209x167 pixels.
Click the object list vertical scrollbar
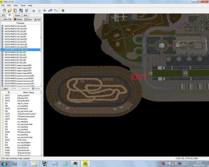tap(41, 124)
